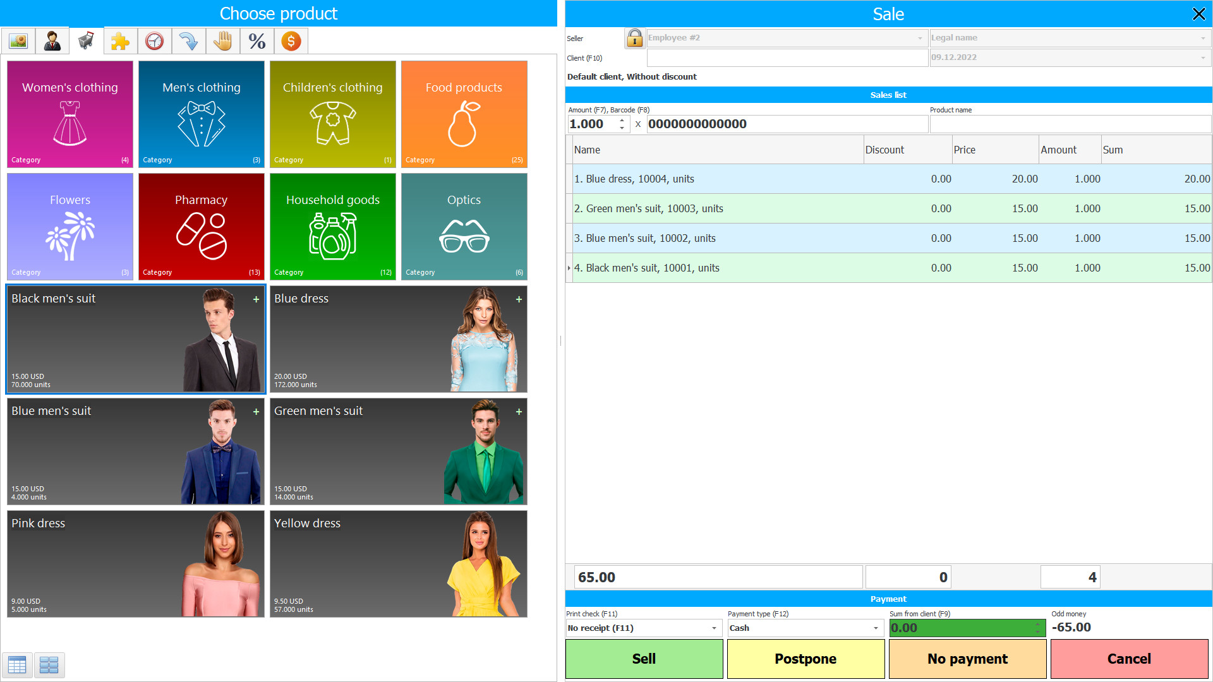
Task: Open the clock history icon
Action: pos(154,40)
